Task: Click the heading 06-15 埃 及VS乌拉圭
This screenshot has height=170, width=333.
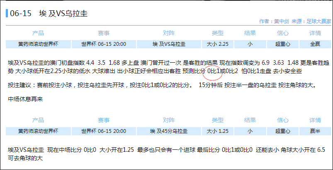Action: point(49,14)
